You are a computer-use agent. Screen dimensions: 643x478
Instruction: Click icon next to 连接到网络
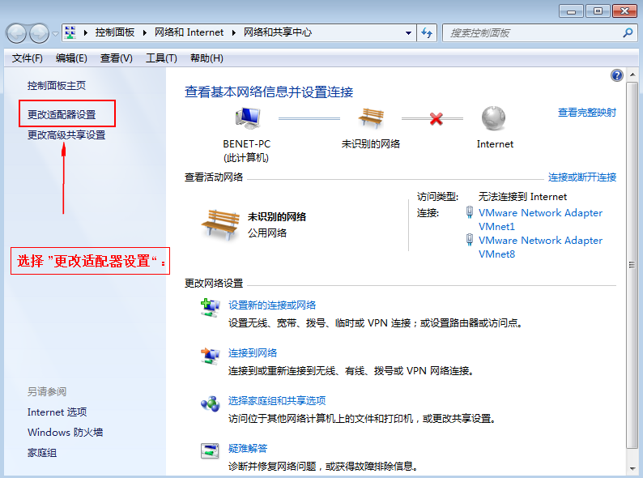tap(211, 356)
